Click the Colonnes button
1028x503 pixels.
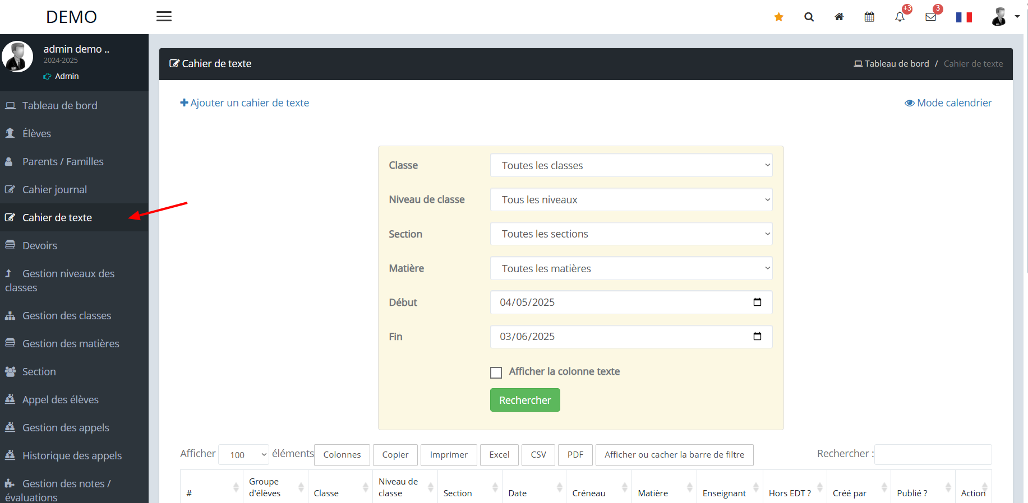point(342,455)
